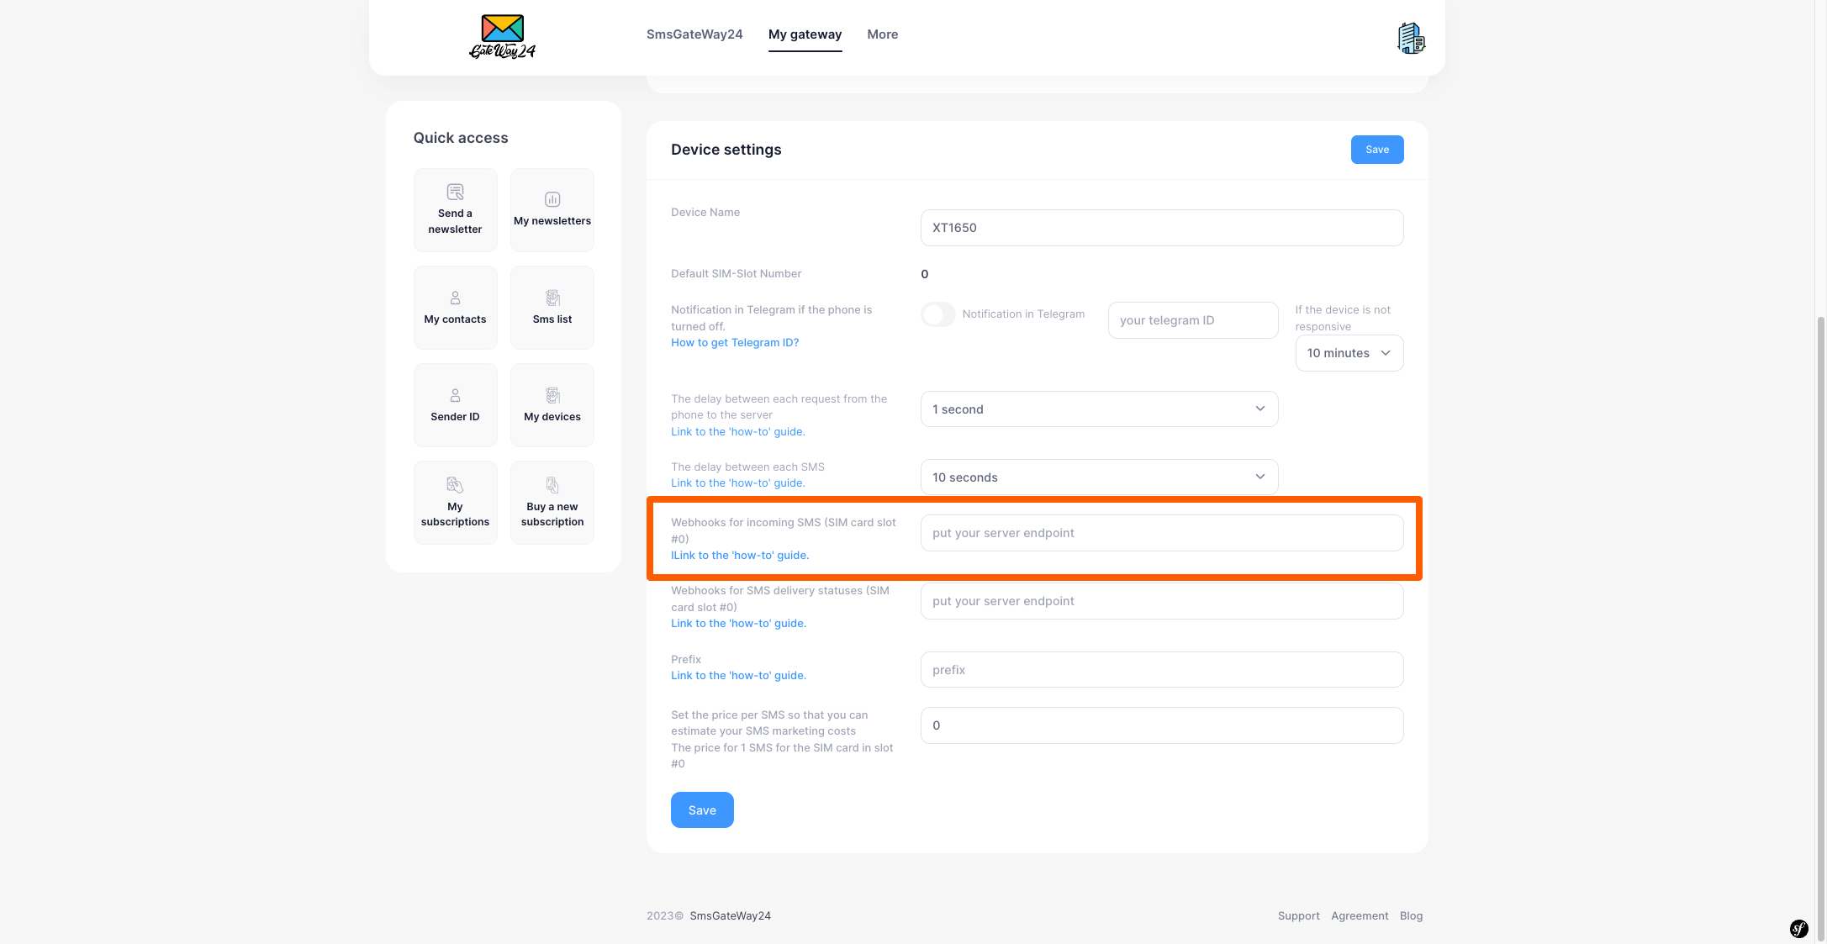Open how-to guide link for request delay
This screenshot has height=944, width=1827.
pos(737,432)
